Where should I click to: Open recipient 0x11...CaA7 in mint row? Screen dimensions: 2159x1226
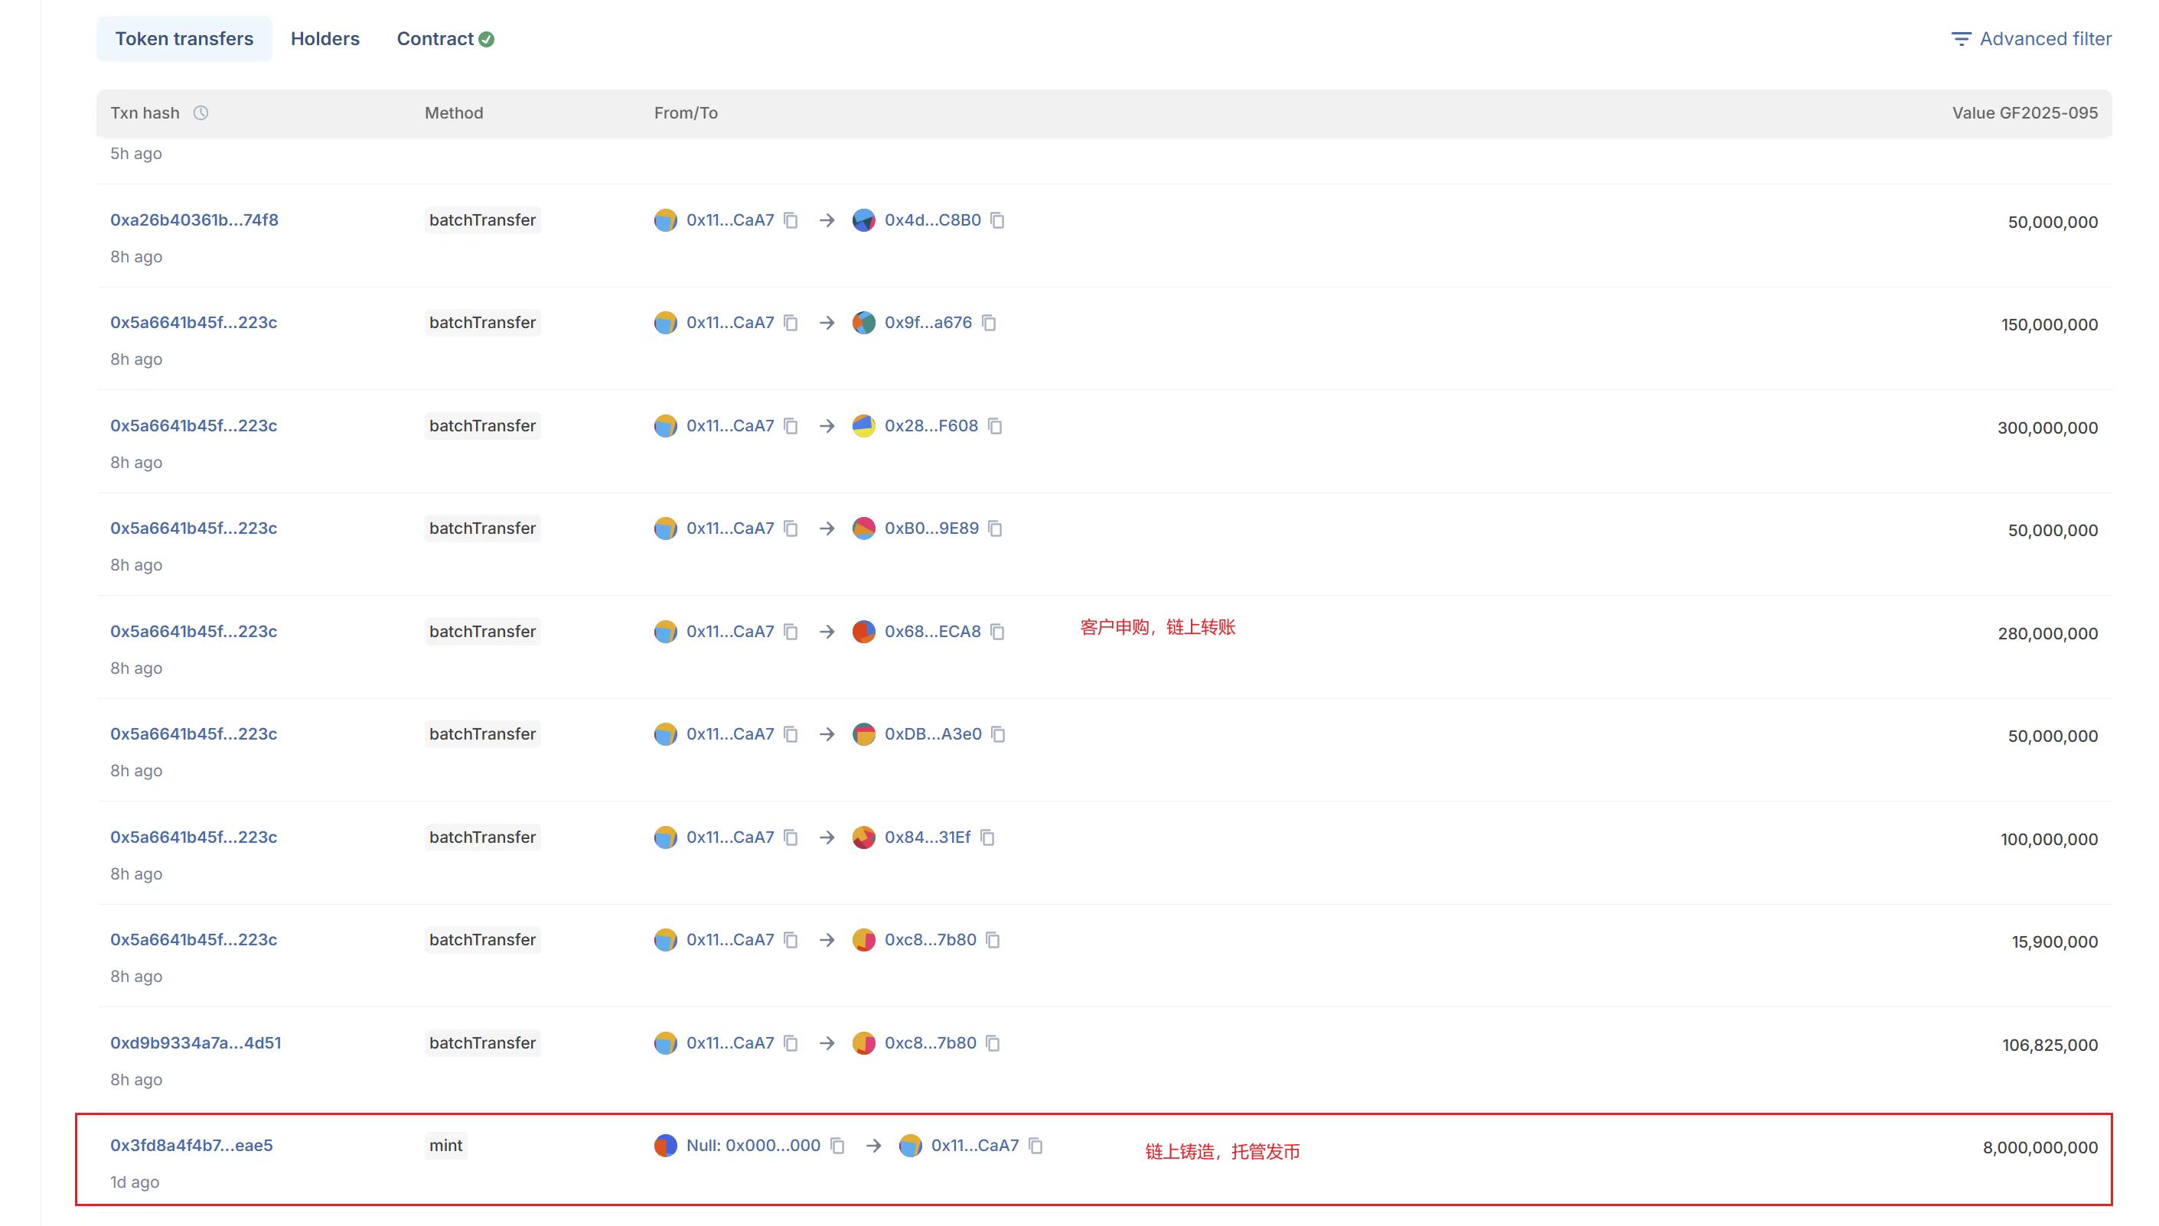[974, 1145]
